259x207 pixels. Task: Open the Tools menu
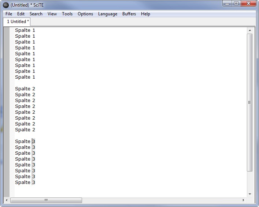tap(67, 14)
